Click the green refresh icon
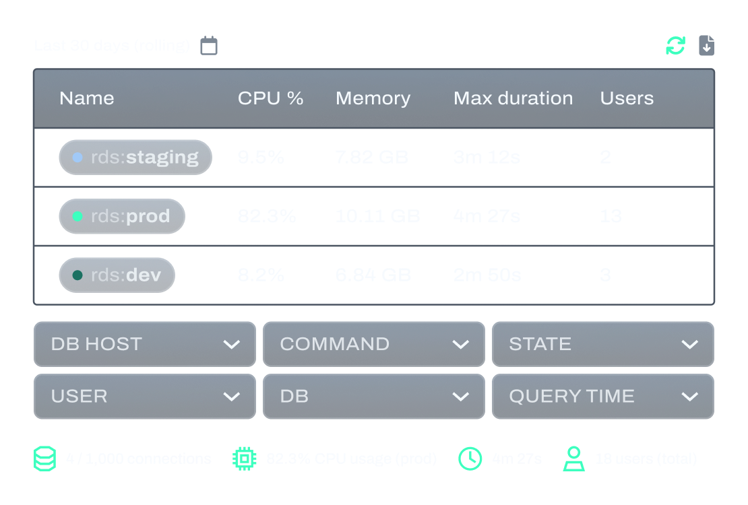 pos(675,46)
